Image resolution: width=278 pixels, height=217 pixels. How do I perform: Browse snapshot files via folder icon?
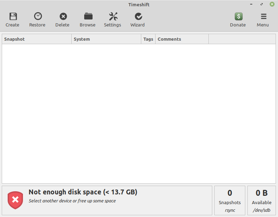(88, 16)
